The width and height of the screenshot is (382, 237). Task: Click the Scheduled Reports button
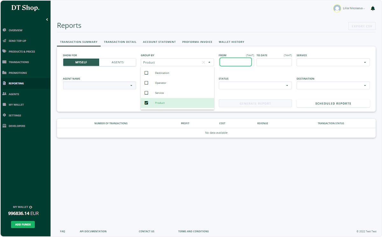[333, 103]
